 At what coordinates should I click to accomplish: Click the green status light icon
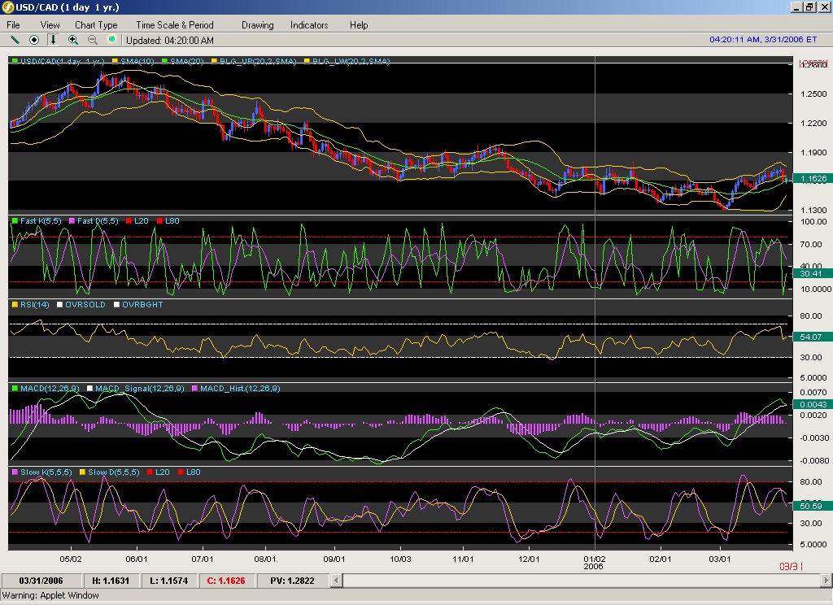click(x=111, y=39)
